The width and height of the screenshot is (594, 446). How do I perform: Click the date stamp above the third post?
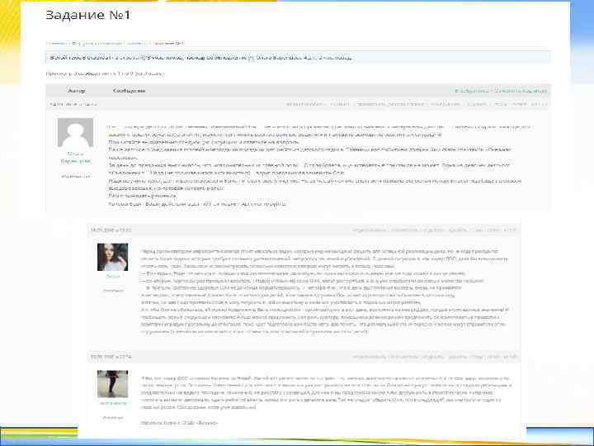(111, 357)
